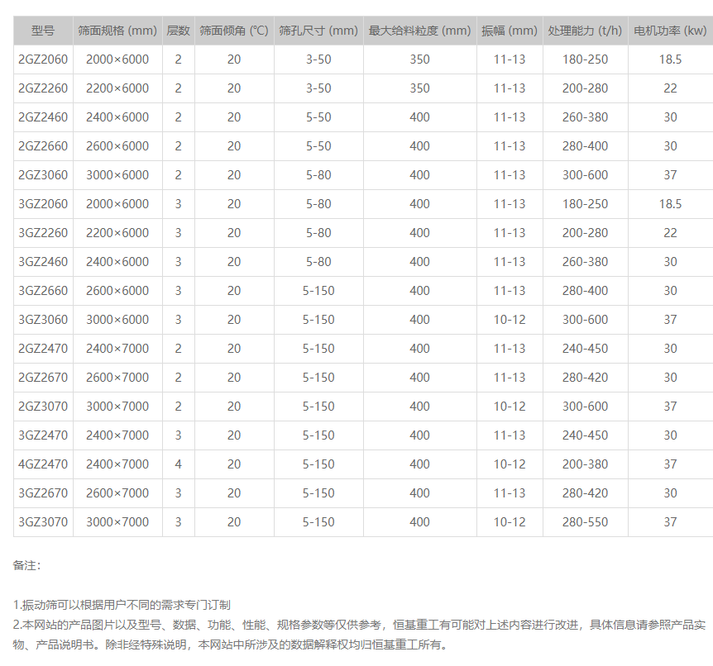Image resolution: width=713 pixels, height=666 pixels.
Task: Click the 型号 column header
Action: (43, 31)
